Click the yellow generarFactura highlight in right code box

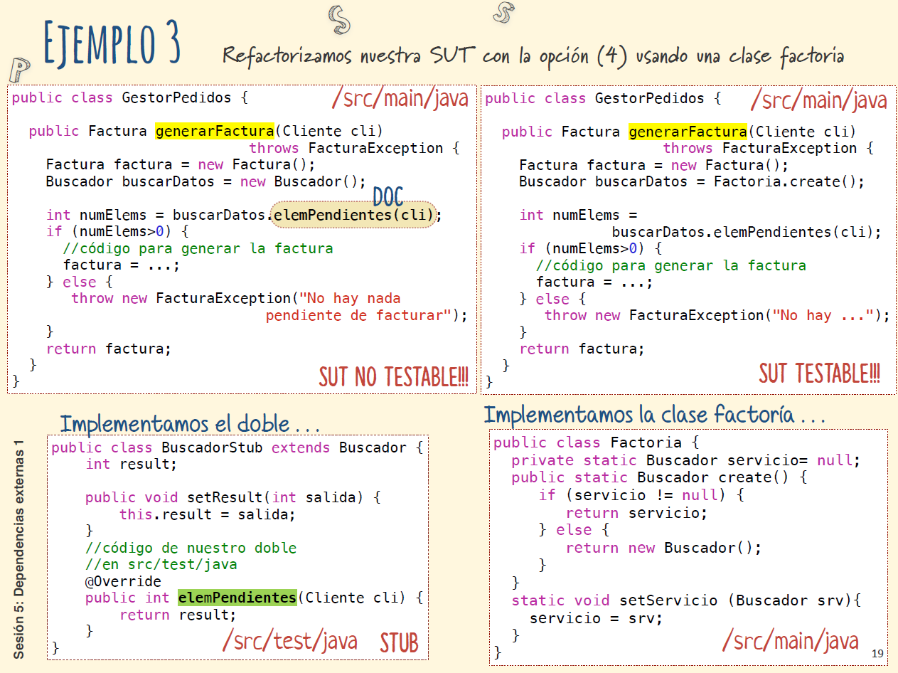tap(688, 132)
